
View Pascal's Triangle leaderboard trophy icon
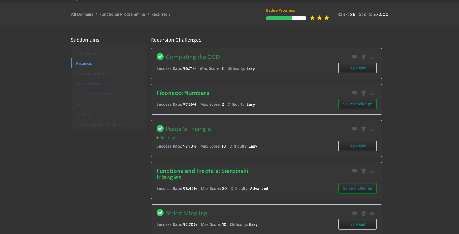point(363,129)
